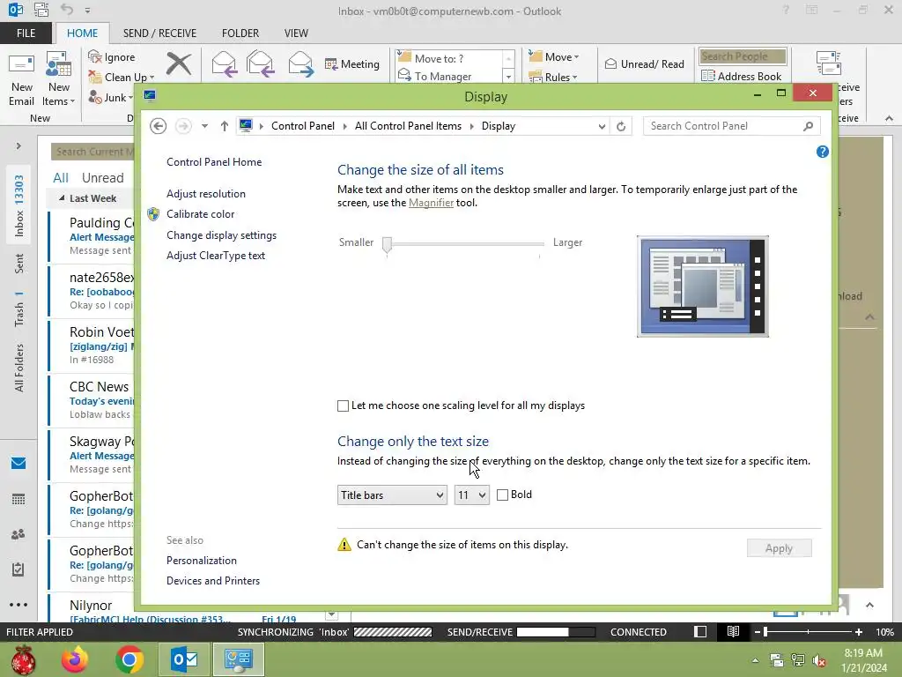902x677 pixels.
Task: Switch to the VIEW ribbon tab
Action: point(296,33)
